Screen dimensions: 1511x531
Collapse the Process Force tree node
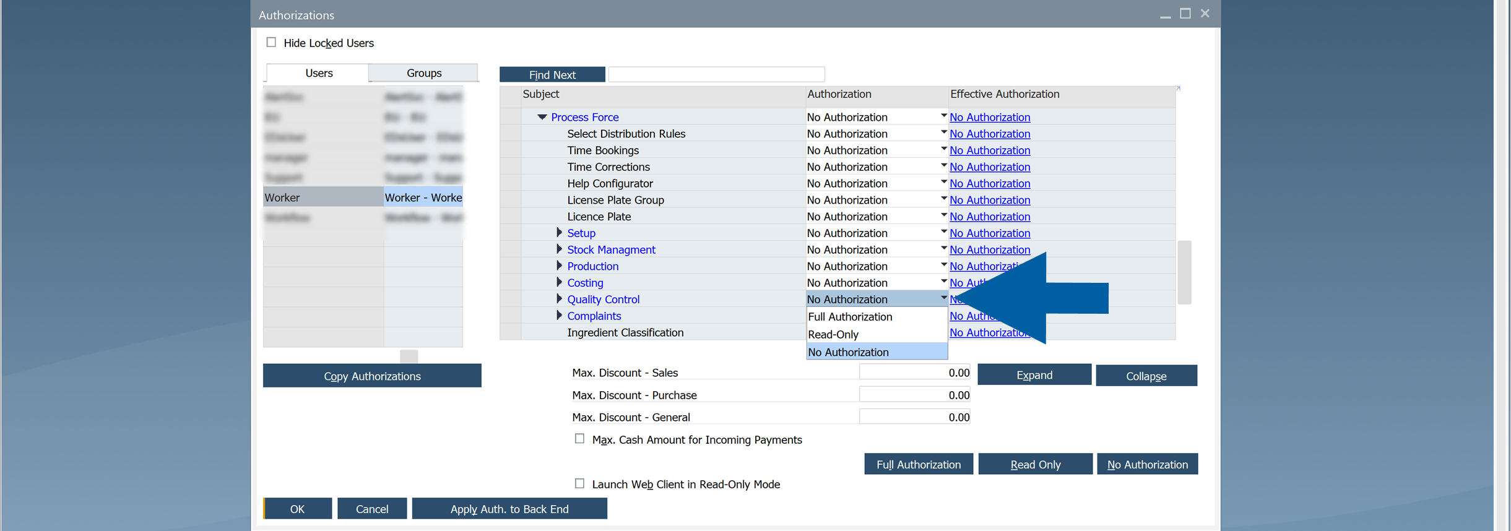(x=542, y=117)
